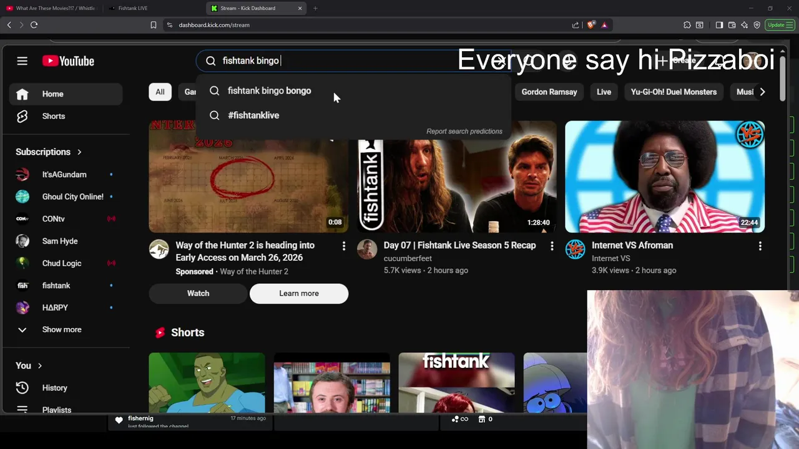799x449 pixels.
Task: Switch to Fishtank LIVE browser tab
Action: click(x=132, y=8)
